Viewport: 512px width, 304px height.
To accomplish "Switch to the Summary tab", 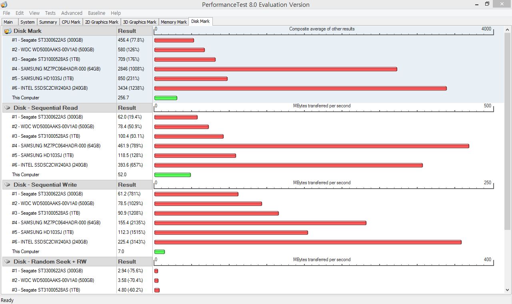I will tap(48, 22).
